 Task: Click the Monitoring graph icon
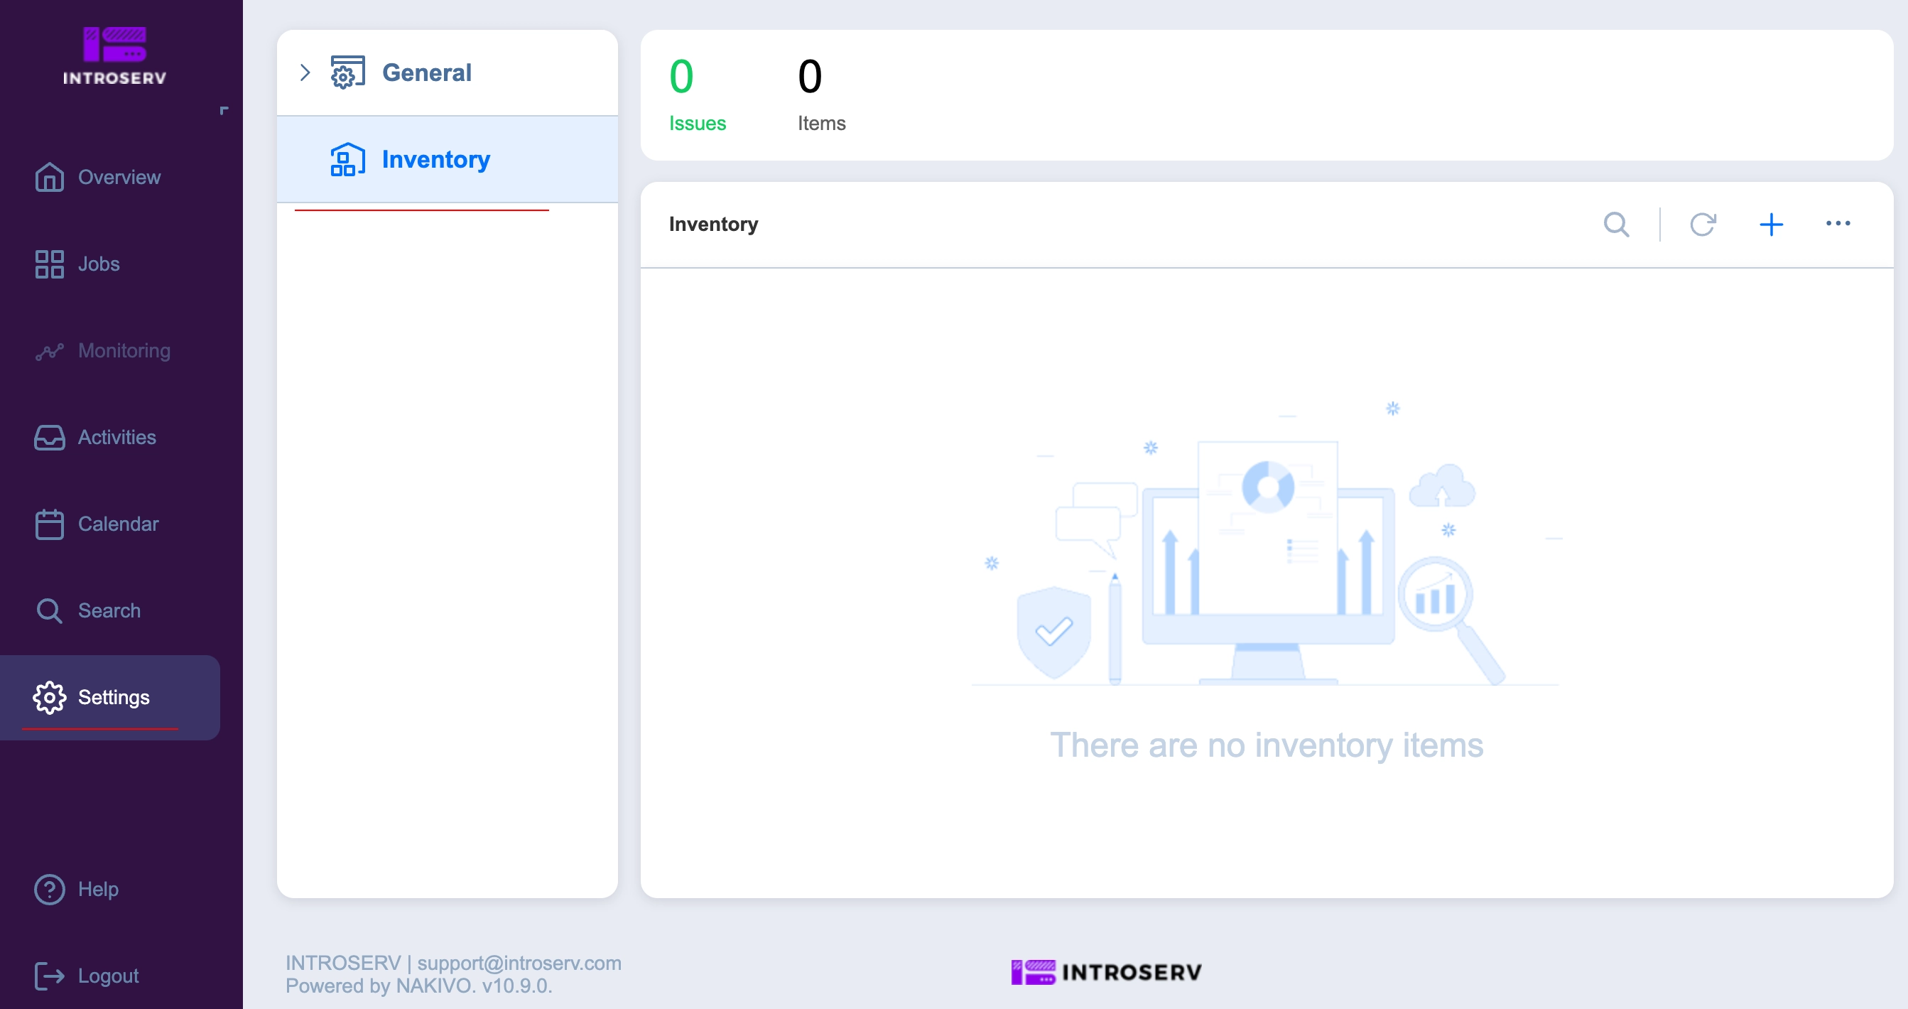pyautogui.click(x=50, y=351)
